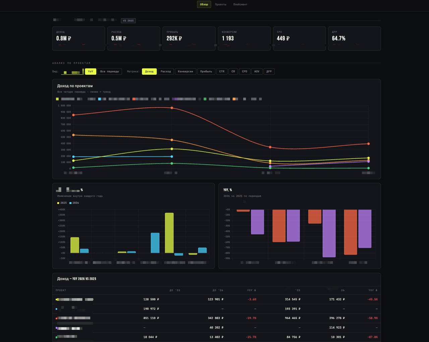
Task: Click the -58.9% YoY value
Action: tap(372, 318)
